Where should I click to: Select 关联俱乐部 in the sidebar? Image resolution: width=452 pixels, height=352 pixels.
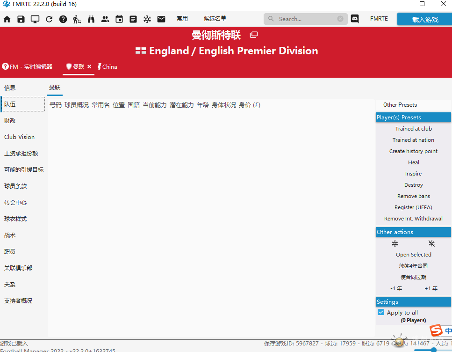click(x=18, y=268)
